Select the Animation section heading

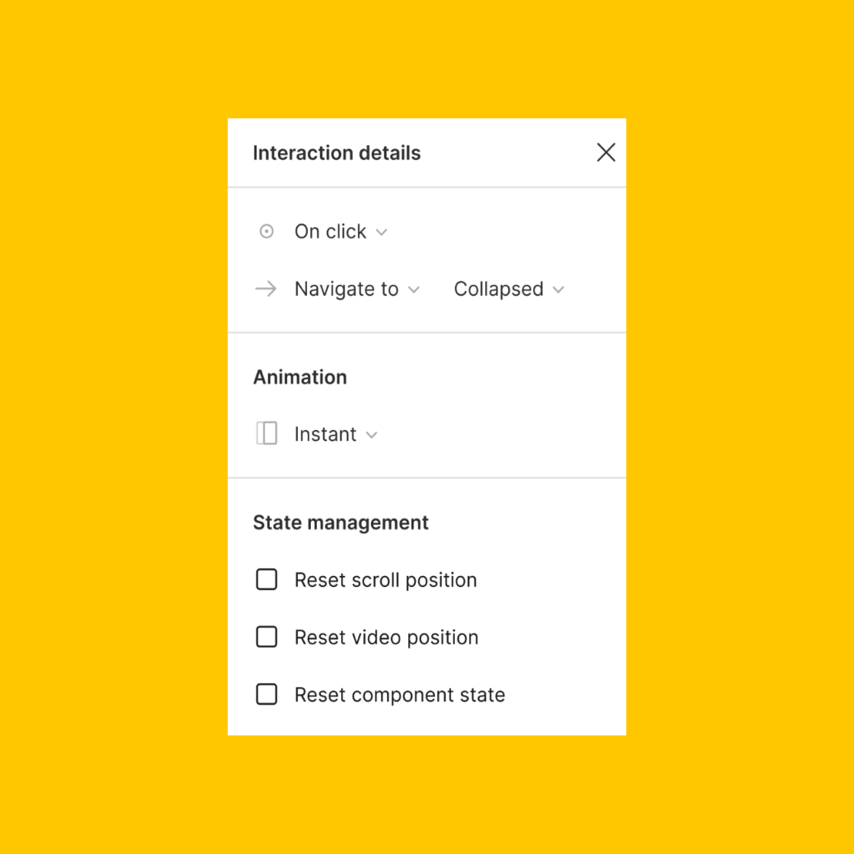pos(300,377)
